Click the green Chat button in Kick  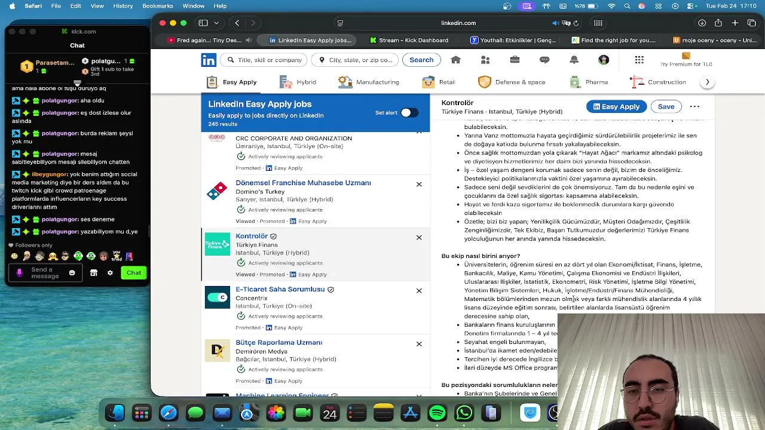134,273
